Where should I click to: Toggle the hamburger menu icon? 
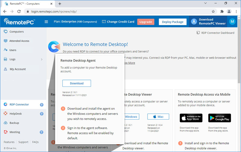pos(46,22)
